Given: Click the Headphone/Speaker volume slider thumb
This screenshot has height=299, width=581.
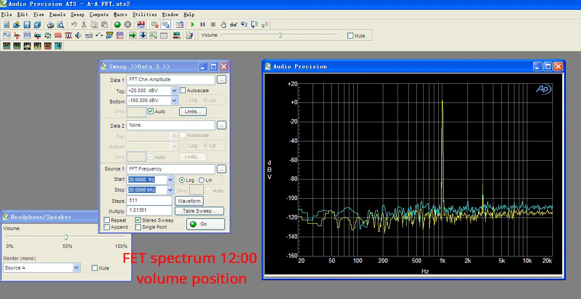Looking at the screenshot, I should tap(66, 237).
